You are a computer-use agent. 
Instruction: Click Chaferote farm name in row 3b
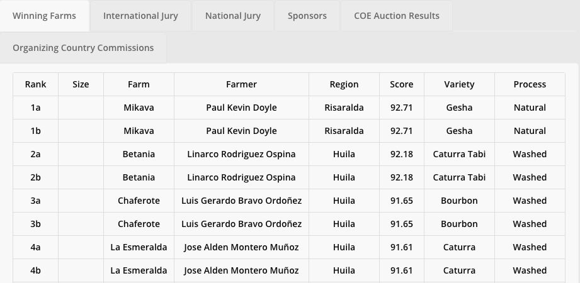pyautogui.click(x=139, y=224)
